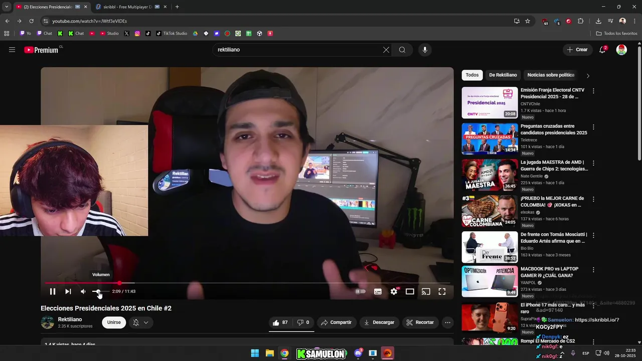642x361 pixels.
Task: Enter fullscreen mode
Action: point(442,291)
